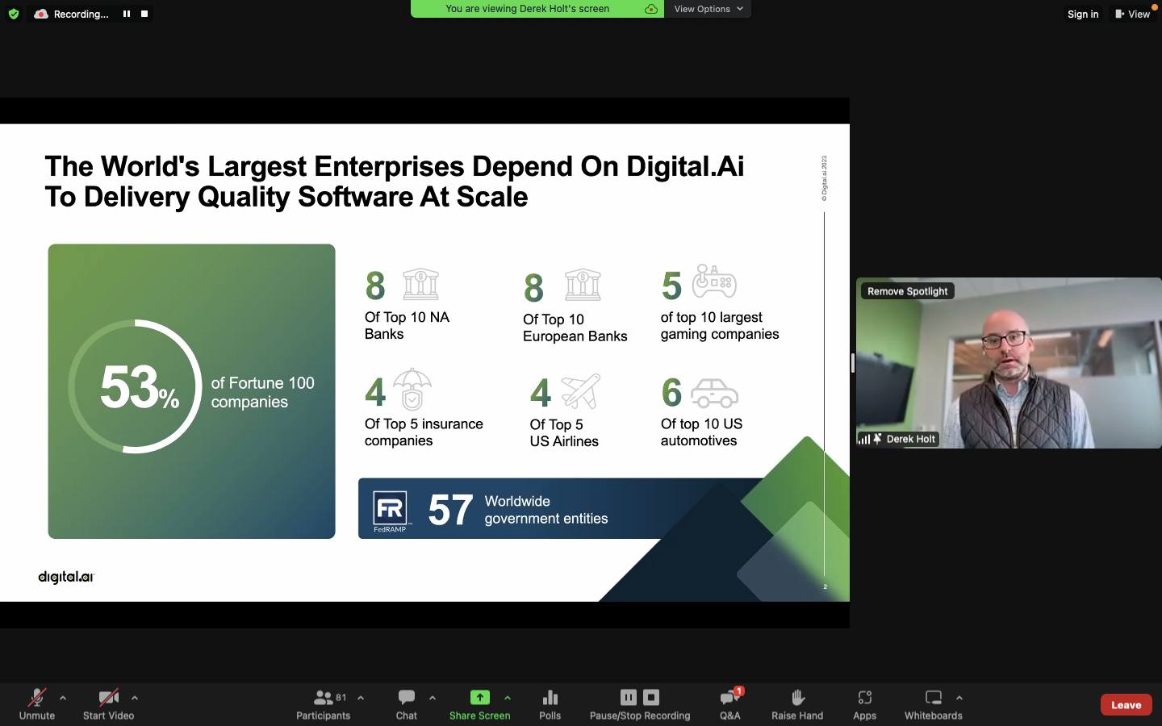This screenshot has width=1162, height=726.
Task: Click the FedRAMP logo on the slide
Action: pos(391,511)
